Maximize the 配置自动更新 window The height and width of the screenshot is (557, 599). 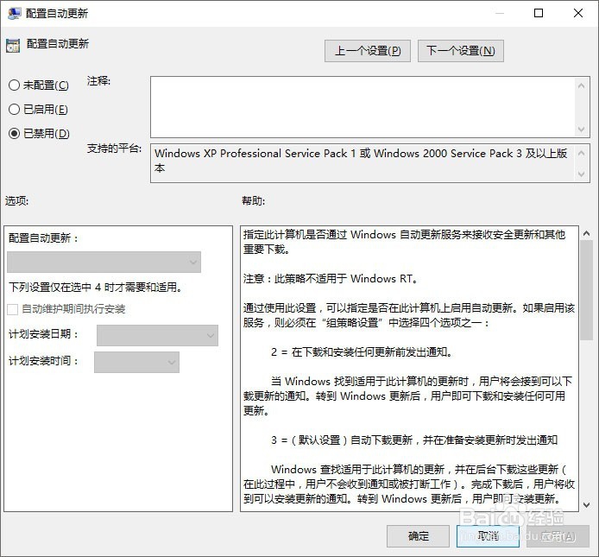tap(539, 13)
